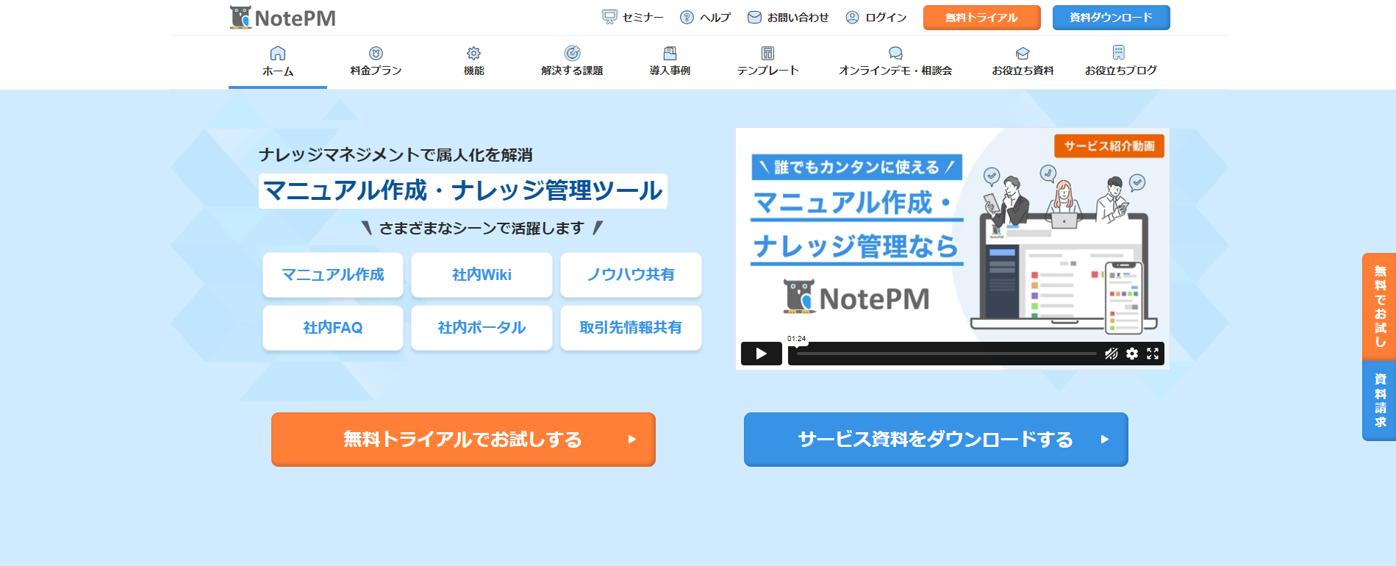This screenshot has height=566, width=1396.
Task: Play the service introduction video
Action: pos(761,354)
